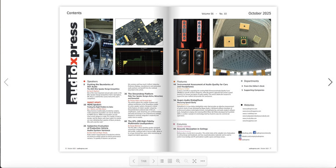
Task: Click the circuit board photo
Action: 139,32
